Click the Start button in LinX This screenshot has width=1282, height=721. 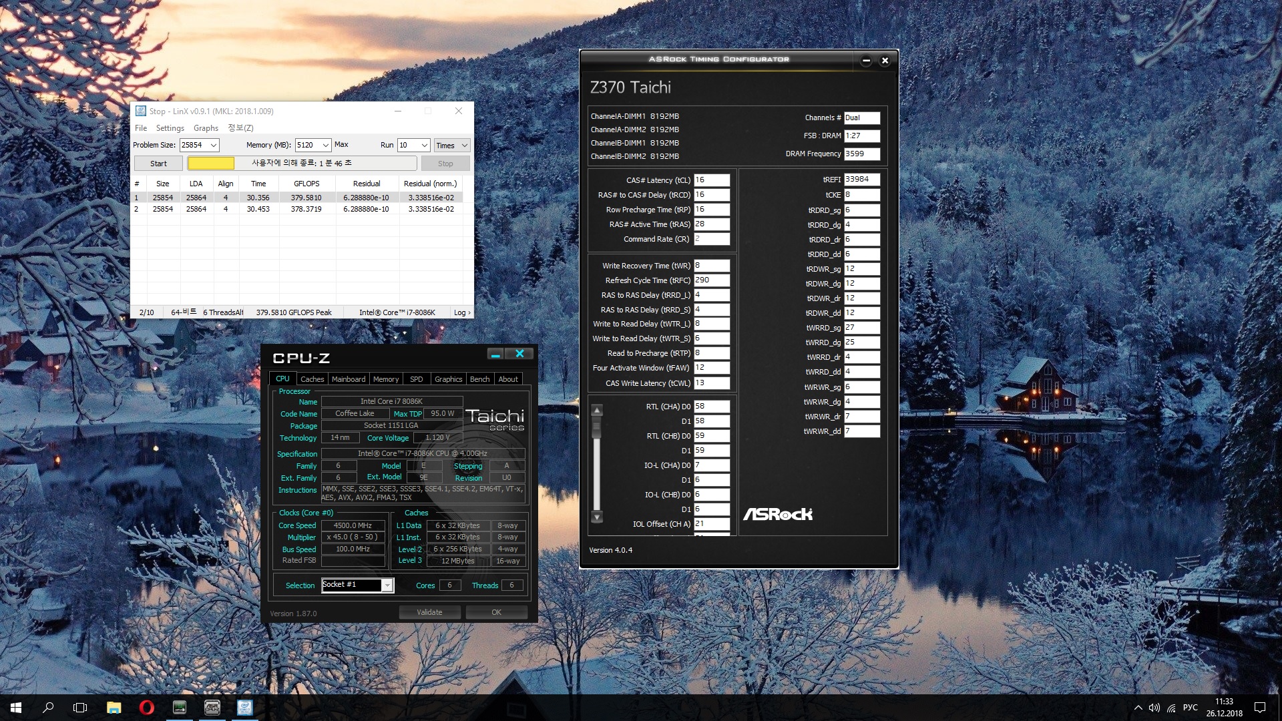coord(158,163)
